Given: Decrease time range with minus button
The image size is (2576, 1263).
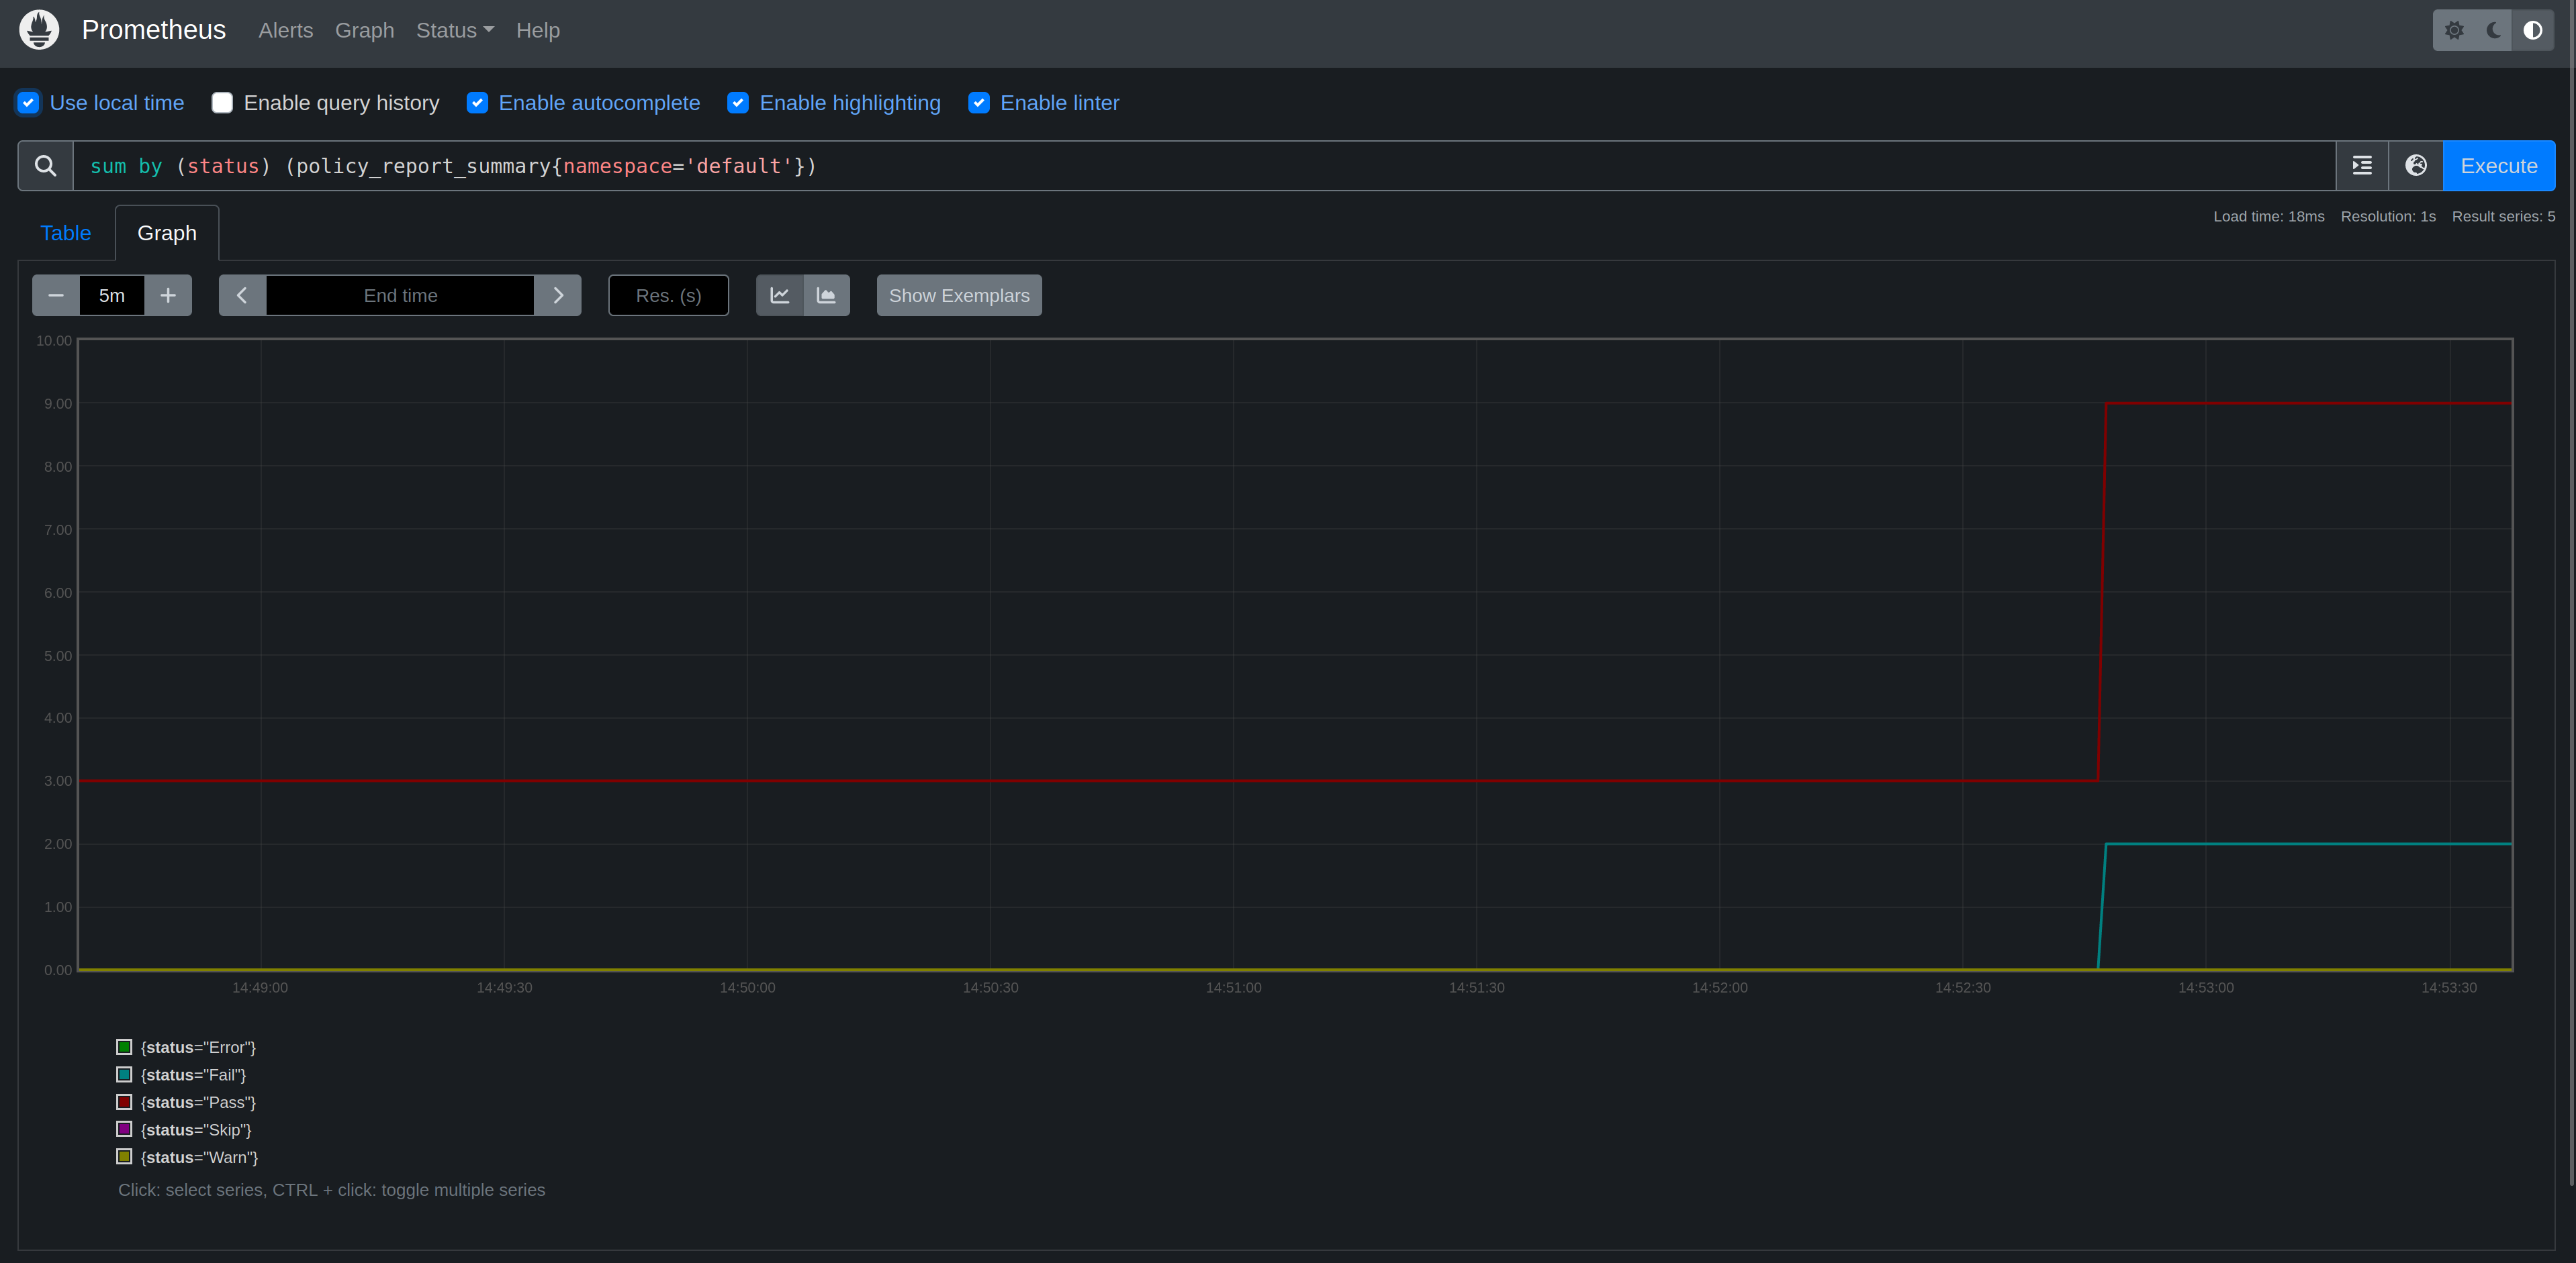Looking at the screenshot, I should 56,296.
